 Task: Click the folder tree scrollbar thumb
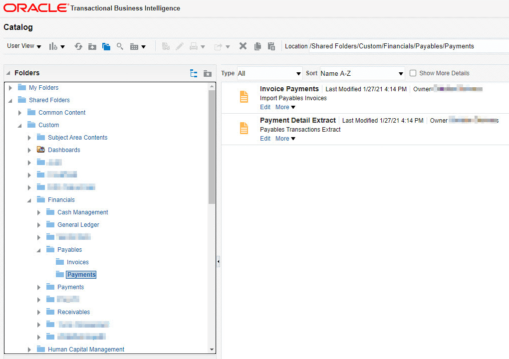212,147
